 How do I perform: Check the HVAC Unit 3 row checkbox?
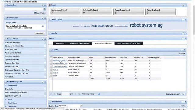click(x=51, y=61)
